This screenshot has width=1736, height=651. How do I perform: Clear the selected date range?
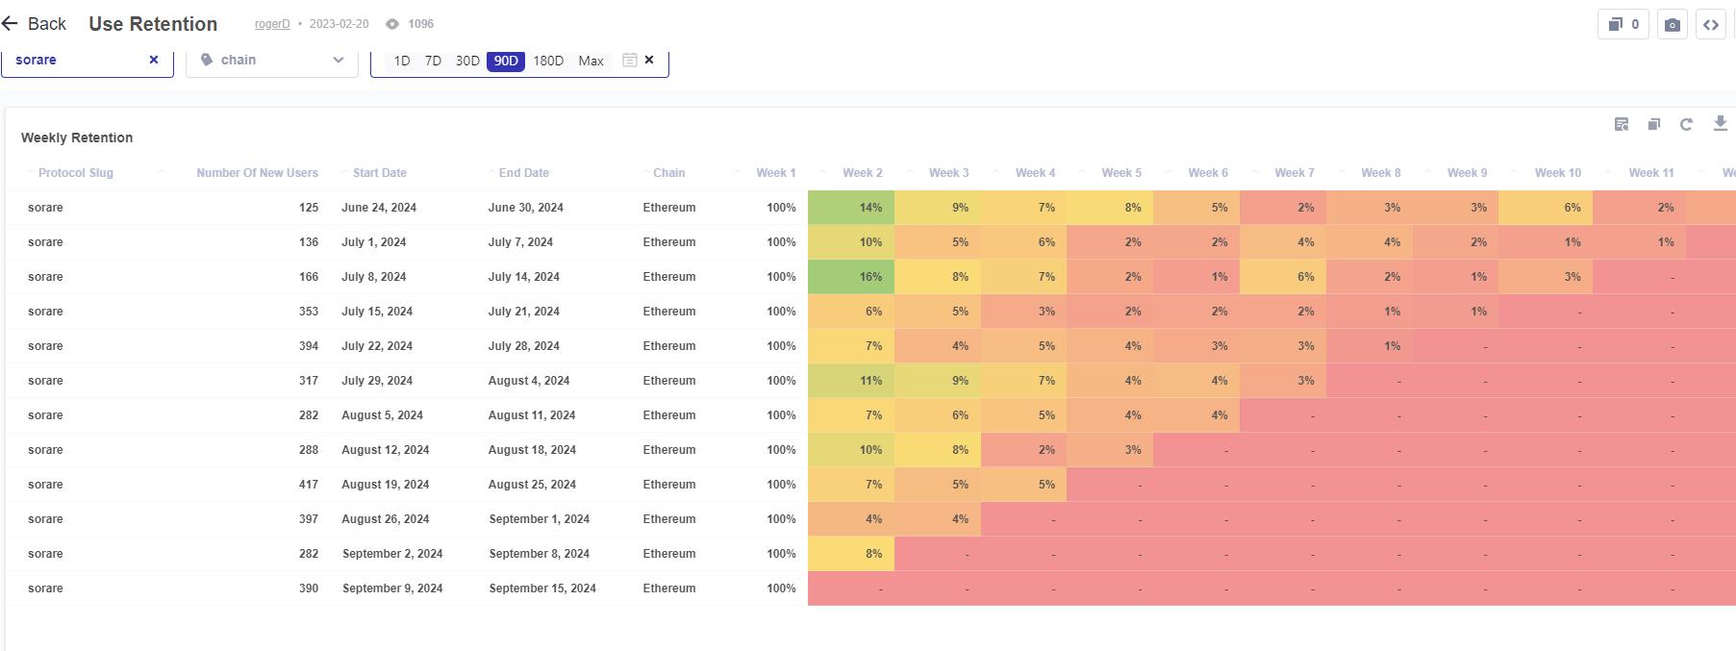coord(649,60)
